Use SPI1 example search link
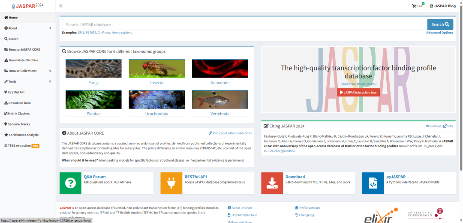Screen dimensions: 463x223 pyautogui.click(x=81, y=33)
